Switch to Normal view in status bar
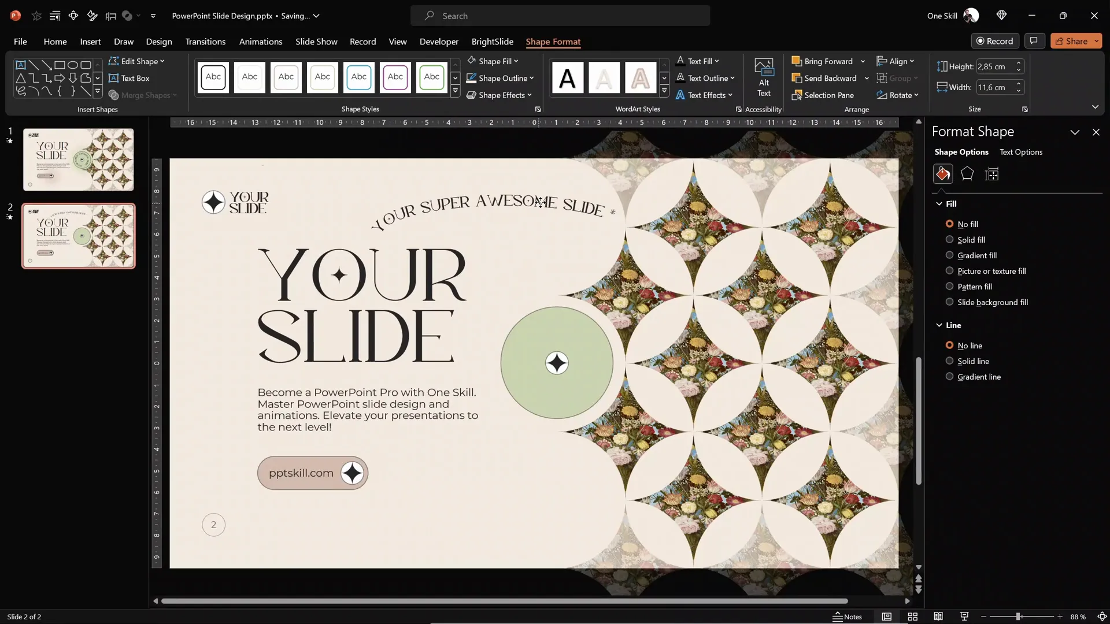The image size is (1110, 624). pos(886,616)
